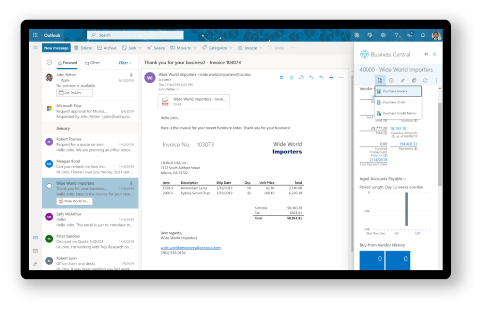The height and width of the screenshot is (309, 483).
Task: Open Outlook settings gear
Action: point(383,35)
